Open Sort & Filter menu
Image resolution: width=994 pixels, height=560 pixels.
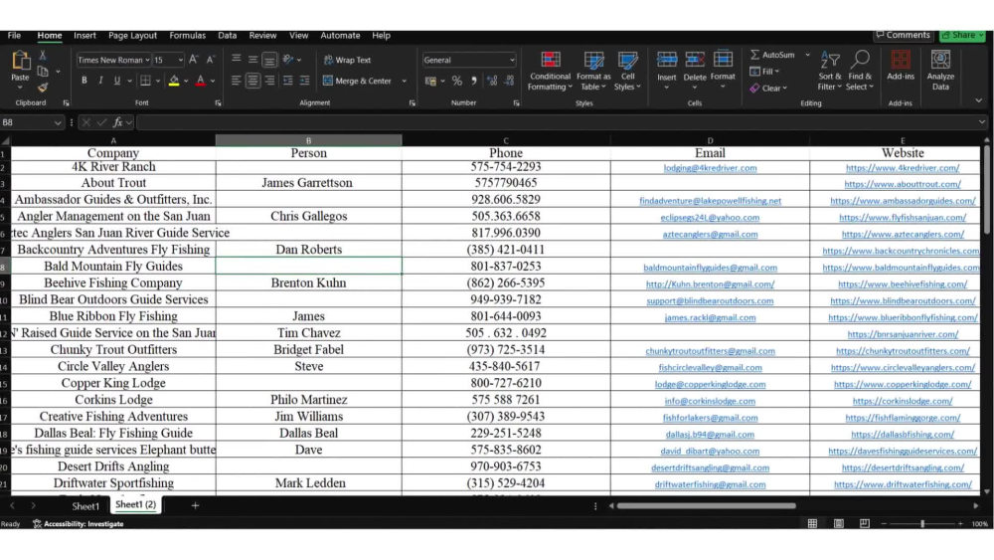(x=830, y=71)
